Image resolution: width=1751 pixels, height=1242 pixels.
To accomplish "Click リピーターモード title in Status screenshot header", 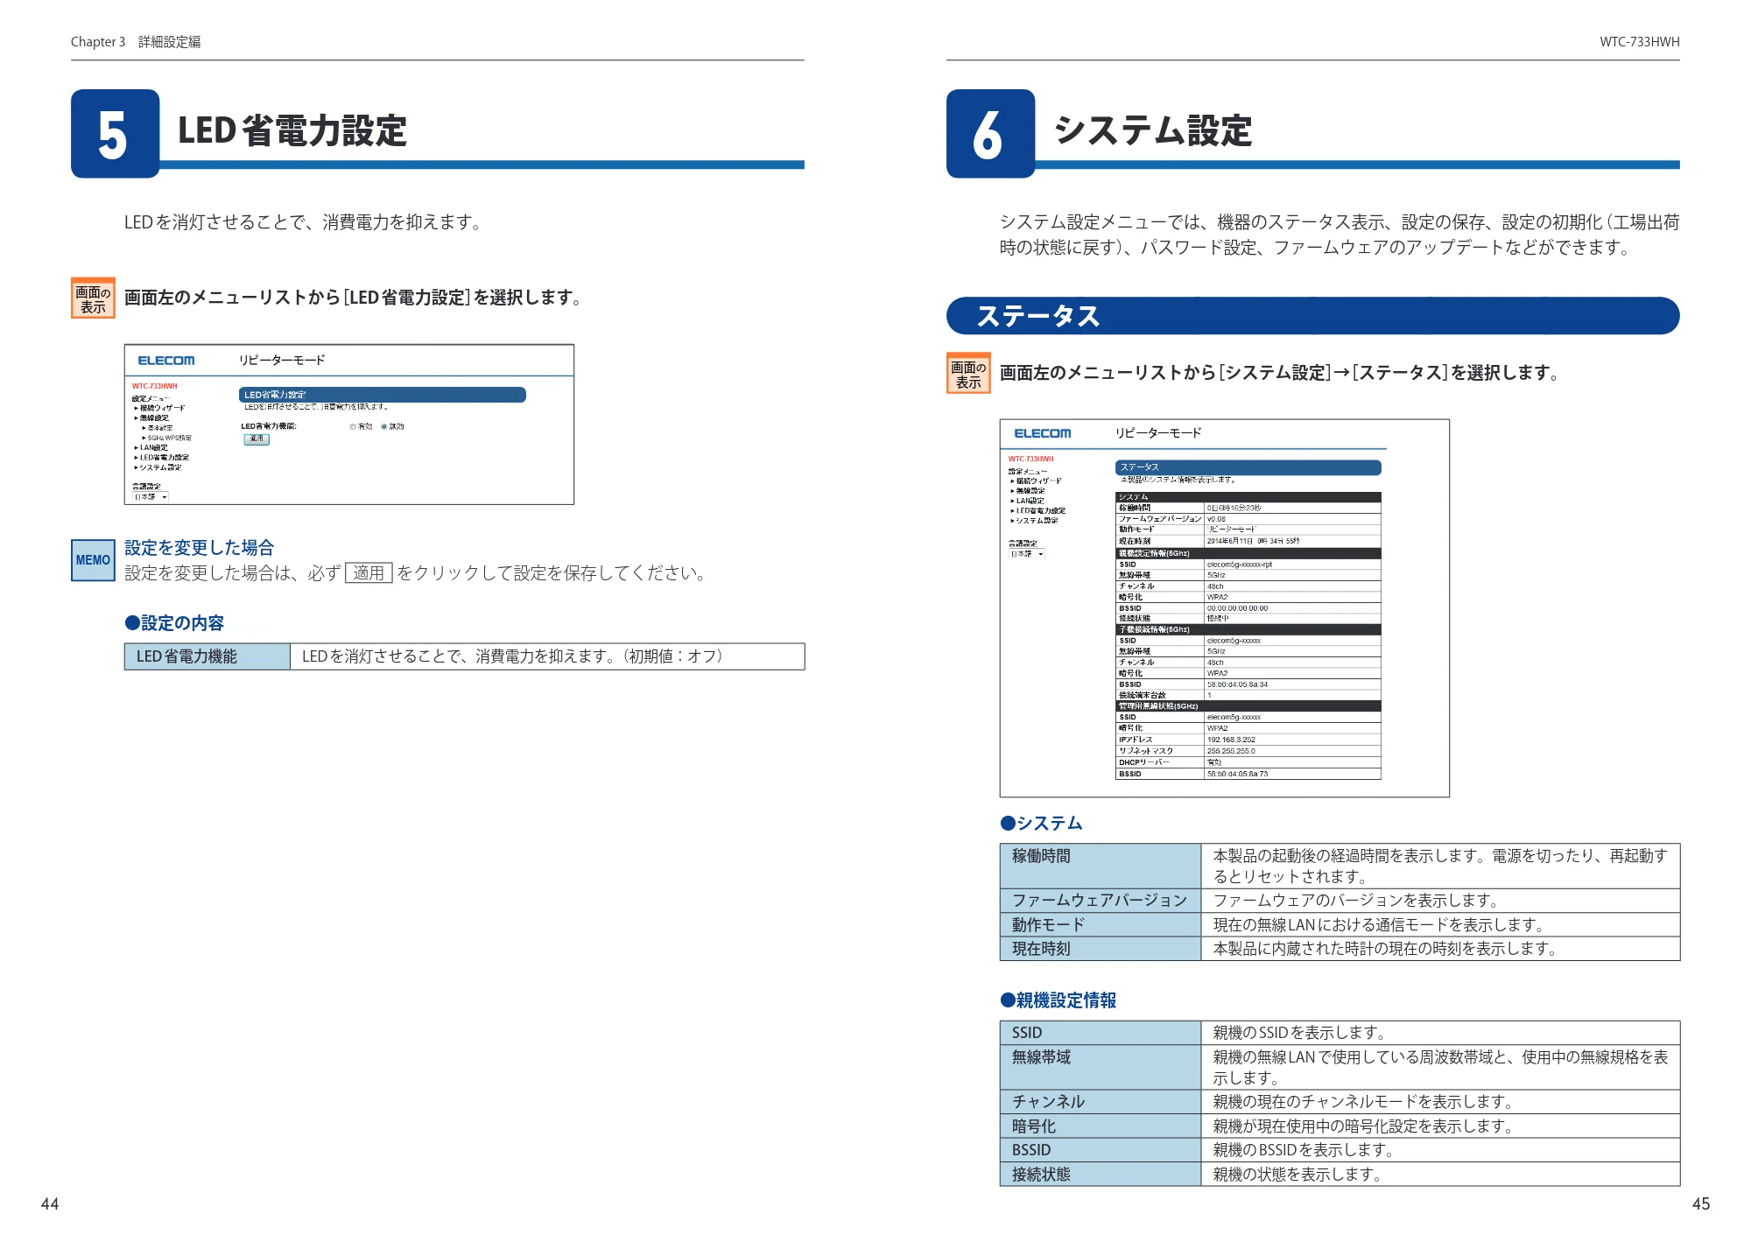I will coord(1158,433).
